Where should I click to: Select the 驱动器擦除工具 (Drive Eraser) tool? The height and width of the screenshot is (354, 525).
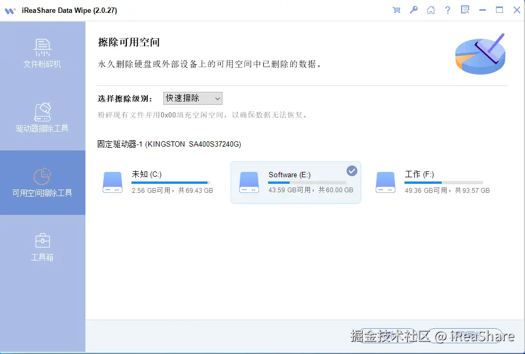coord(42,118)
